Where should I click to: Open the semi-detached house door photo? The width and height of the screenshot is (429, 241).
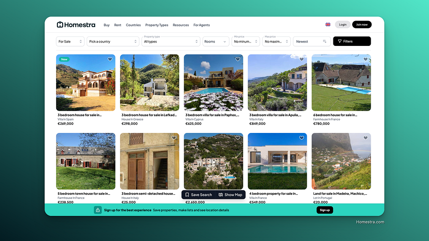pyautogui.click(x=150, y=161)
